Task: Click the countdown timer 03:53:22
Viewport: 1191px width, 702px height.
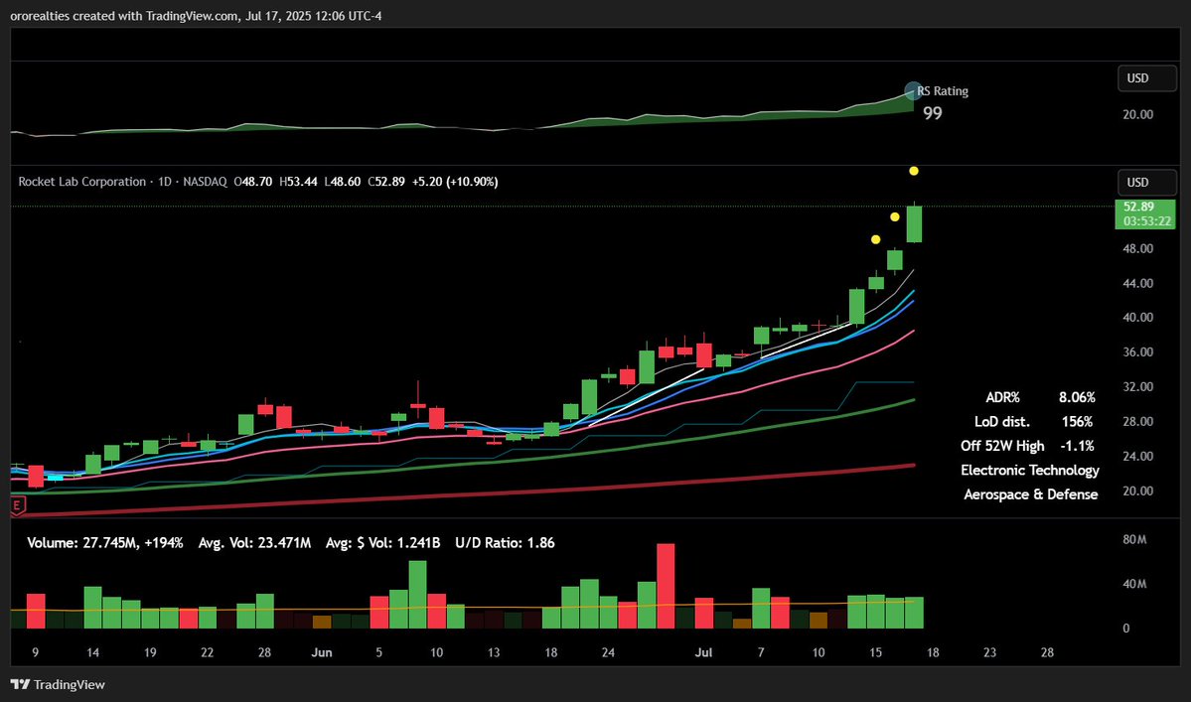Action: click(1147, 221)
